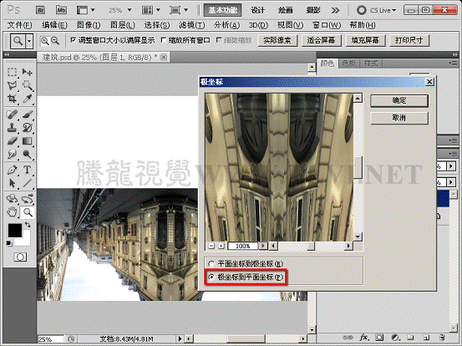Image resolution: width=462 pixels, height=346 pixels.
Task: Select the Crop tool
Action: pos(12,99)
